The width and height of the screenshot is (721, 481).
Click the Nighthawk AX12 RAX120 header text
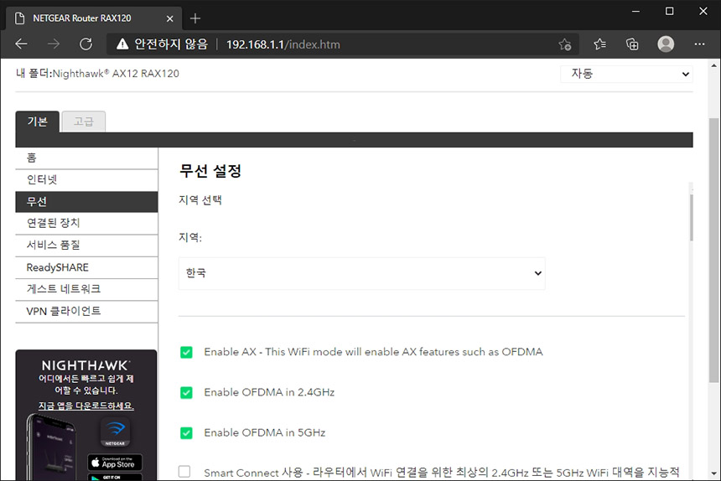pos(116,74)
